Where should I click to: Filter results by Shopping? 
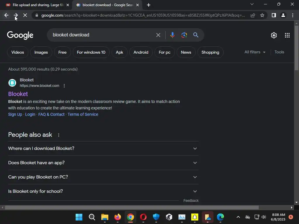click(x=210, y=52)
